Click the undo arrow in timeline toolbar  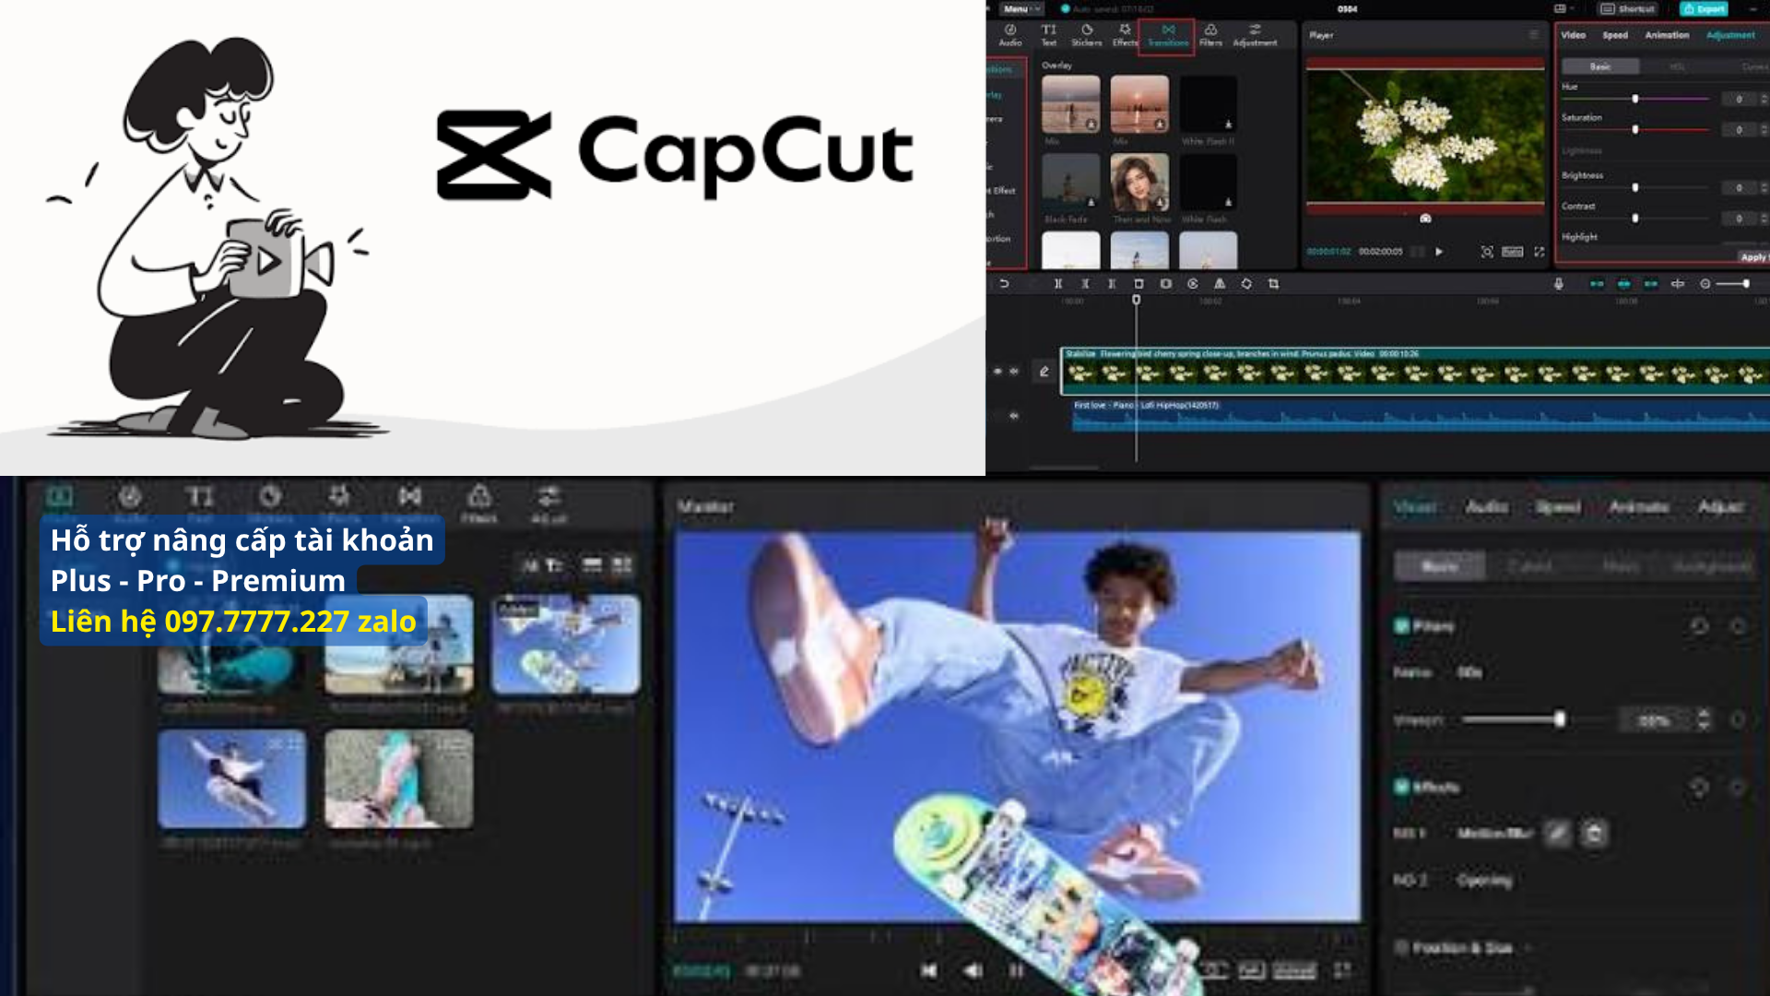coord(1004,284)
